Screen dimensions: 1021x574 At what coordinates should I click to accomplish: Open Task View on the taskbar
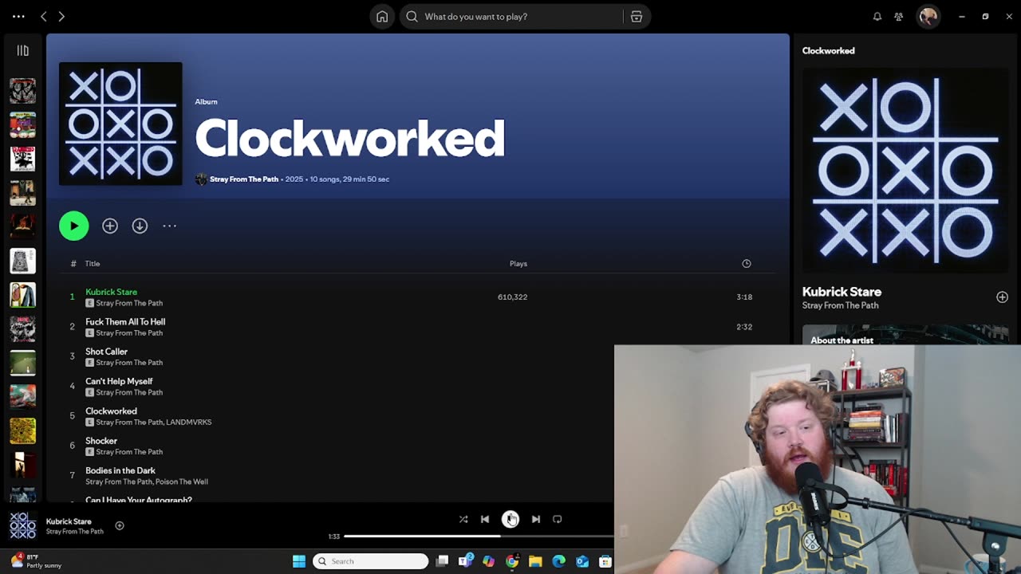tap(443, 561)
